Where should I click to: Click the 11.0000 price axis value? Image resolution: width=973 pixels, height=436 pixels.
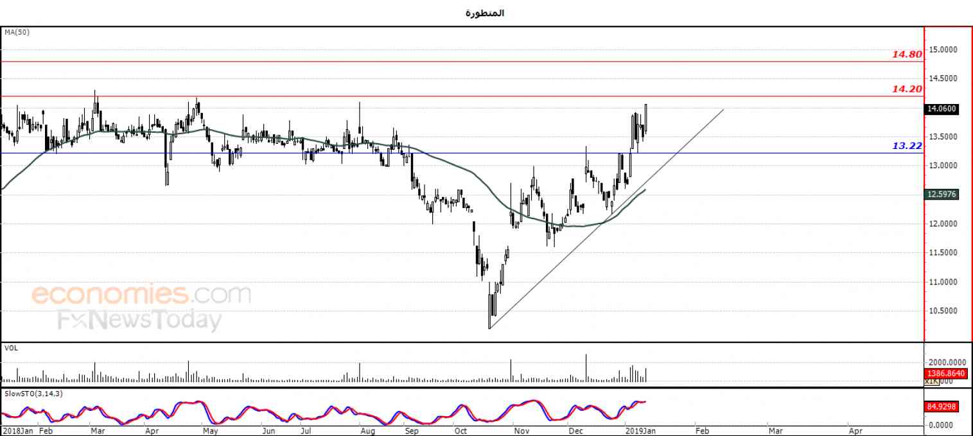pyautogui.click(x=943, y=282)
